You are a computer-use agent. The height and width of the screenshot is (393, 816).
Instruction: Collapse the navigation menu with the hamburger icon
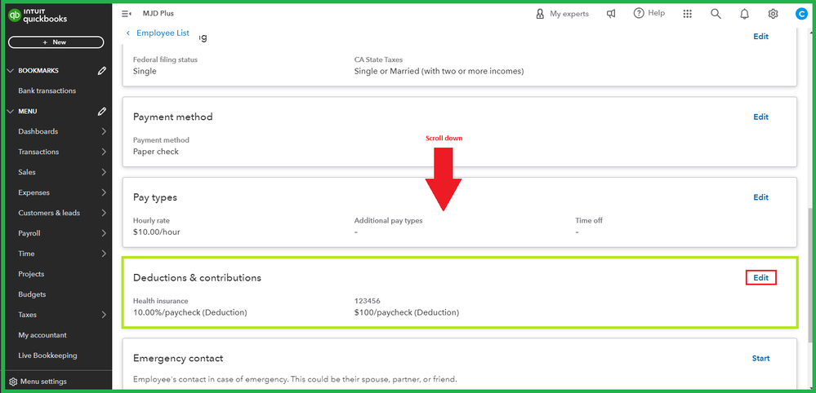tap(126, 14)
